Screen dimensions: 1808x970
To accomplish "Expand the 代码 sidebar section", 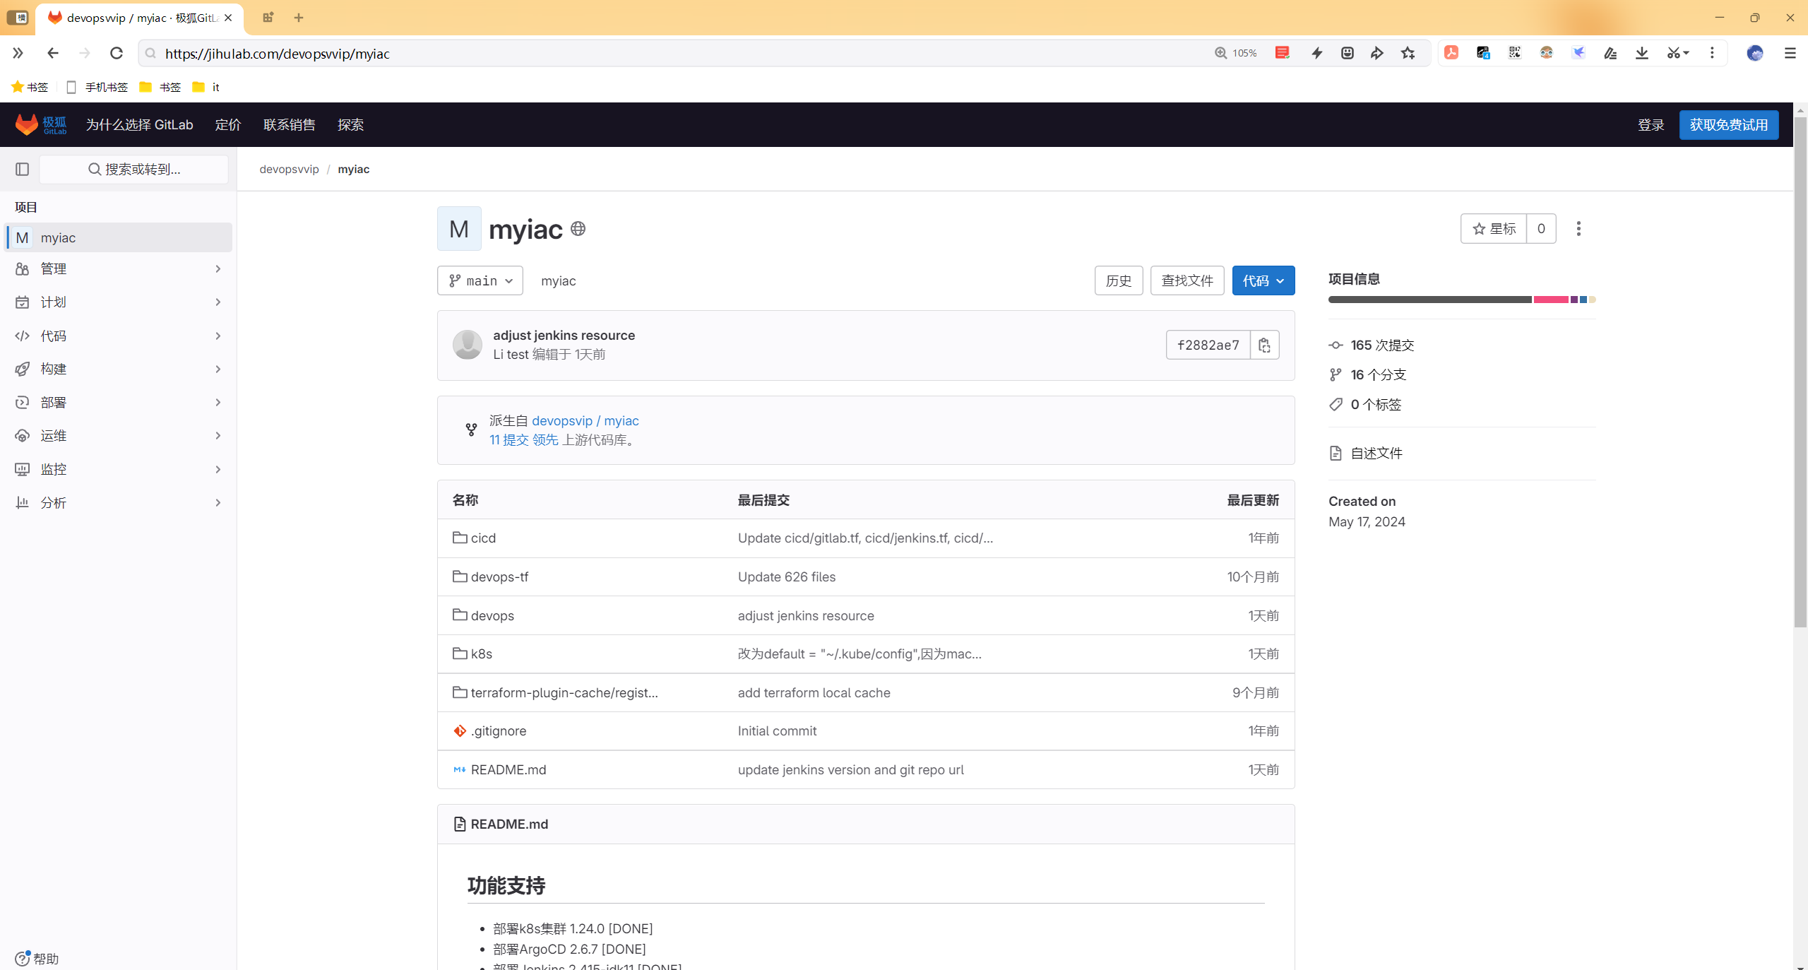I will tap(119, 336).
